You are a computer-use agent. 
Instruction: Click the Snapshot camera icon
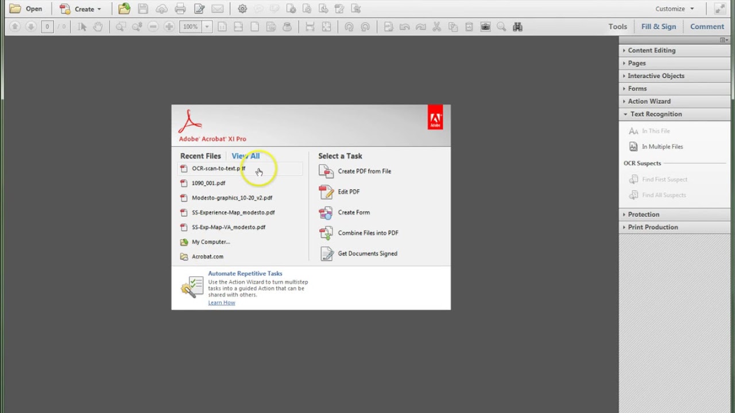485,26
